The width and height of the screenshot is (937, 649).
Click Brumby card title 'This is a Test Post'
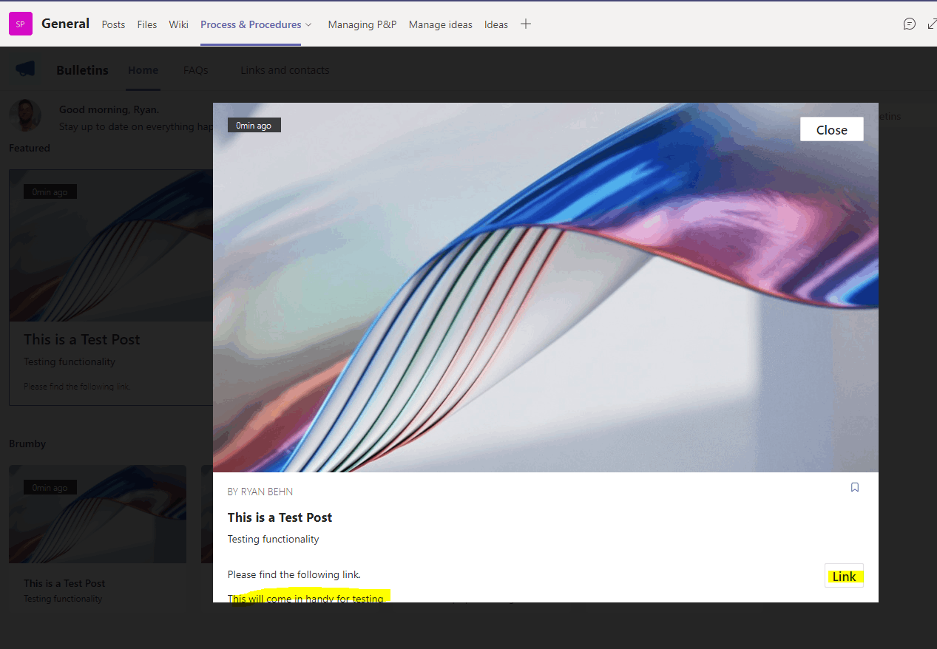click(x=64, y=583)
